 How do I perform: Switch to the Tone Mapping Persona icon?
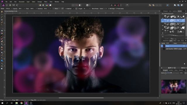click(x=14, y=5)
